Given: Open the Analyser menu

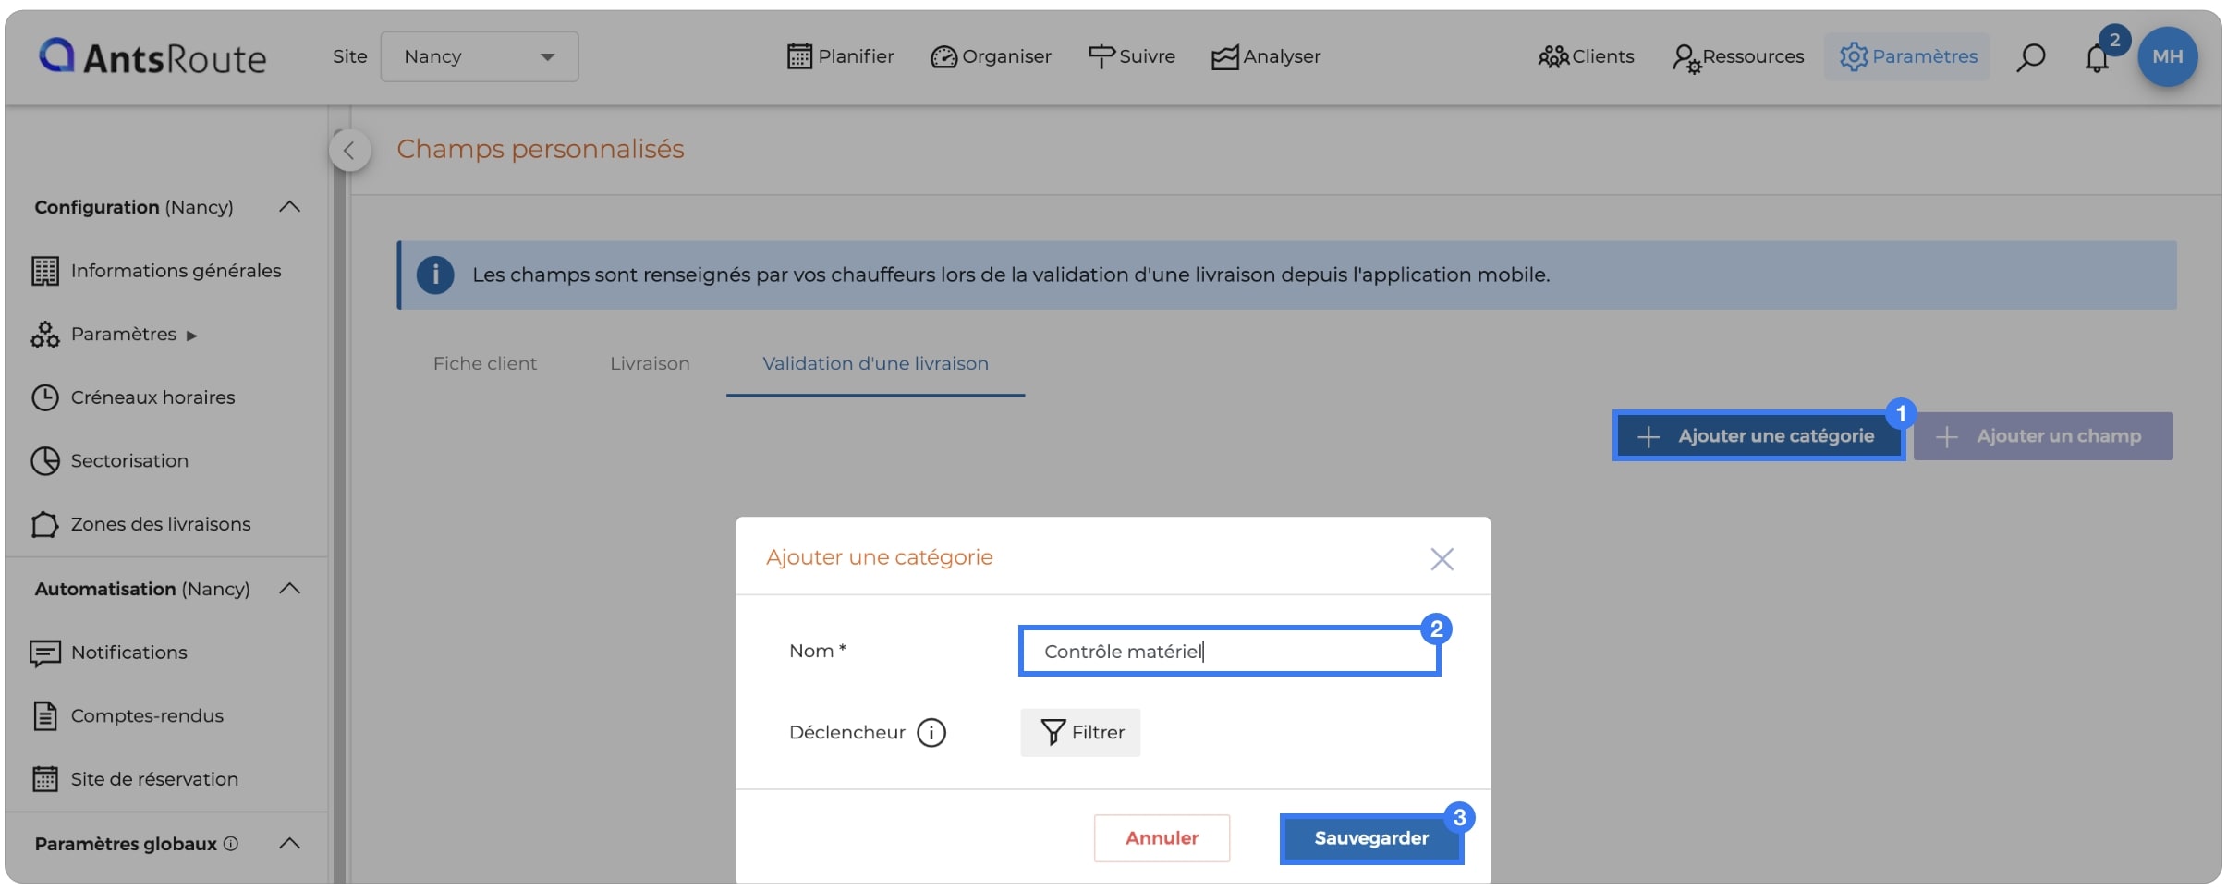Looking at the screenshot, I should coord(1265,56).
